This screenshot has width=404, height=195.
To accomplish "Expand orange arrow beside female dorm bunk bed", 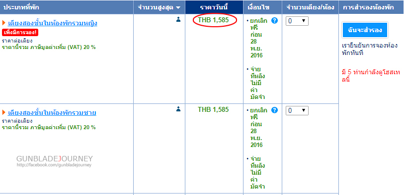I will pyautogui.click(x=4, y=23).
